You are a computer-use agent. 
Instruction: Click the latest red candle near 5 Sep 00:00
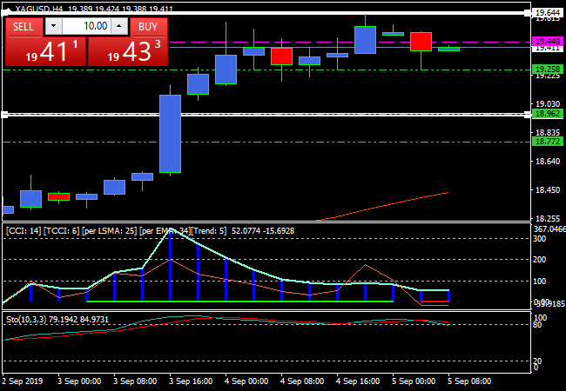tap(421, 41)
